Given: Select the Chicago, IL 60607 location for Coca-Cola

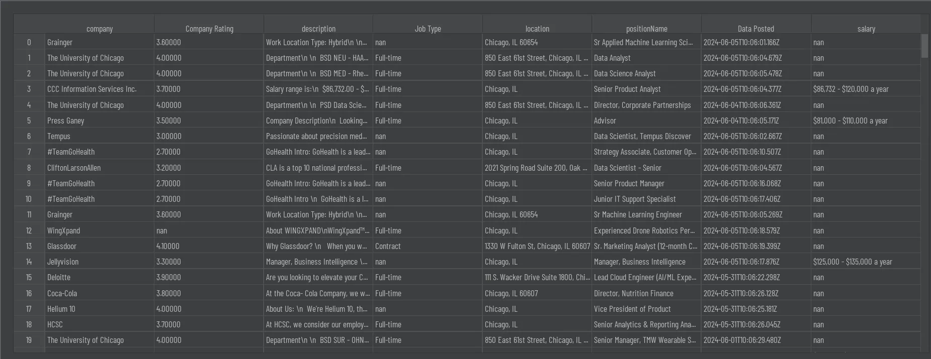Looking at the screenshot, I should pyautogui.click(x=537, y=293).
